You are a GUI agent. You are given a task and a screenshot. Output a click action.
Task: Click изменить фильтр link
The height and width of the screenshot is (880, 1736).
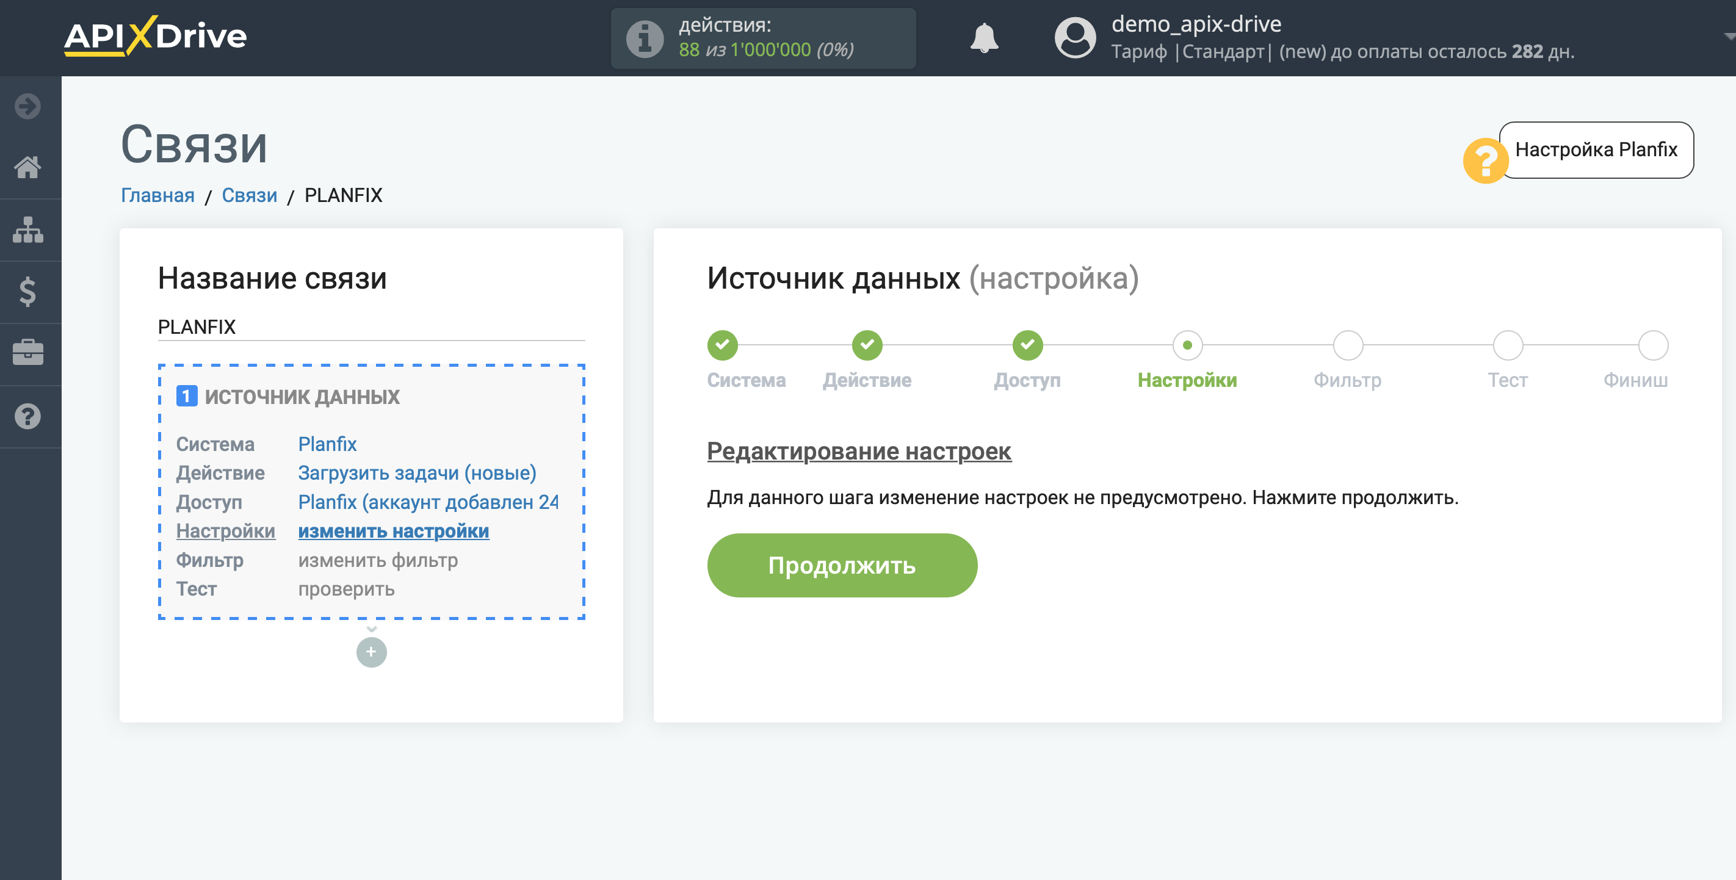378,560
